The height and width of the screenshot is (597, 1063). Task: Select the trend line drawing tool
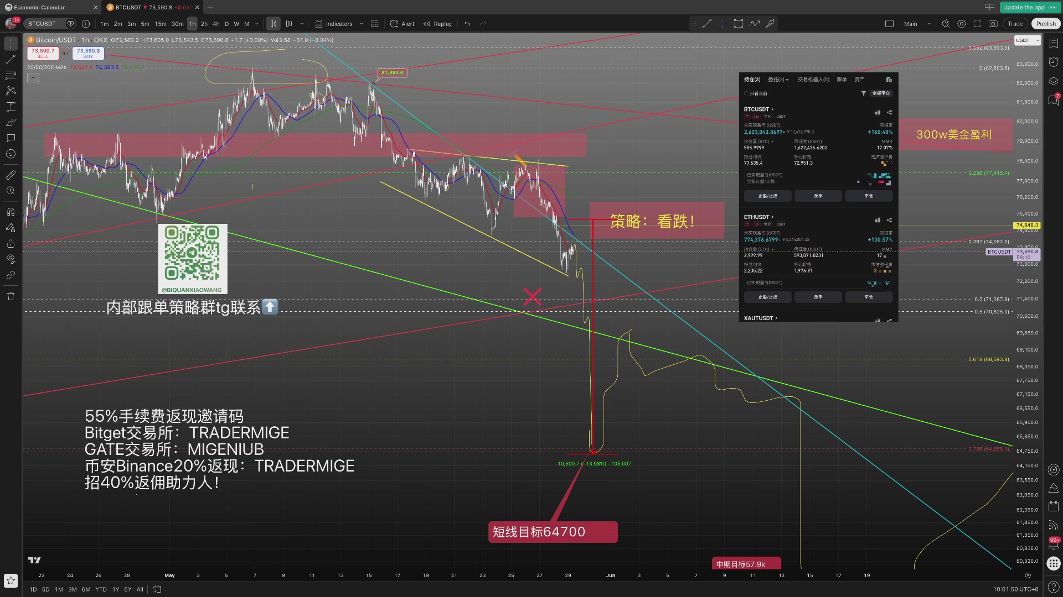pos(11,59)
